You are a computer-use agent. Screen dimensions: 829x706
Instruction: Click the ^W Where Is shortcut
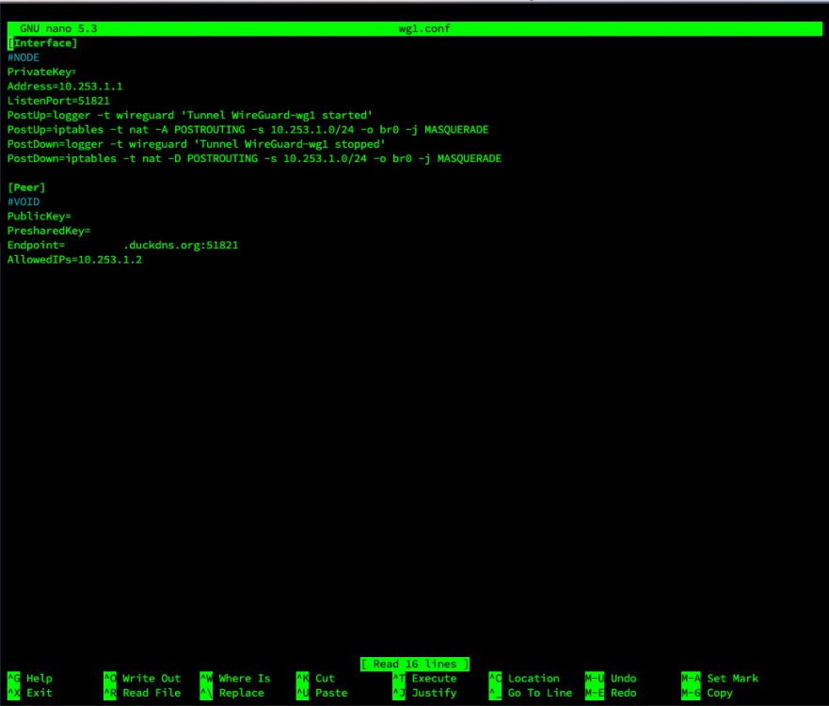point(235,678)
